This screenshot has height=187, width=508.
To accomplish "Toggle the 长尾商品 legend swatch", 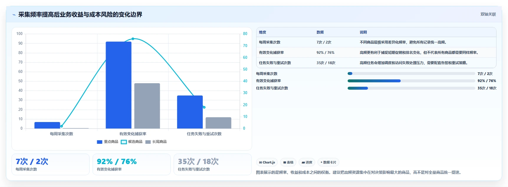I will coord(148,142).
